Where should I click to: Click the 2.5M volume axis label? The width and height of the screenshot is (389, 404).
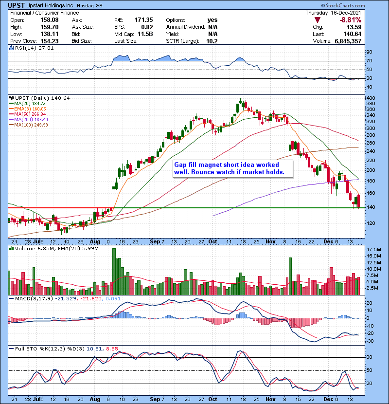[372, 288]
